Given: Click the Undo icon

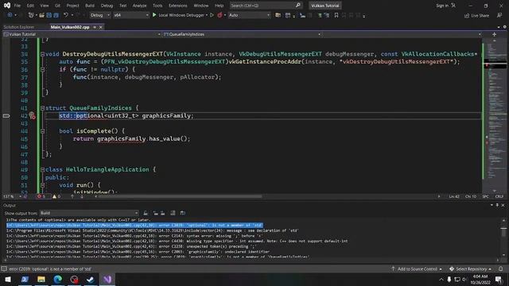Looking at the screenshot, I should click(66, 15).
